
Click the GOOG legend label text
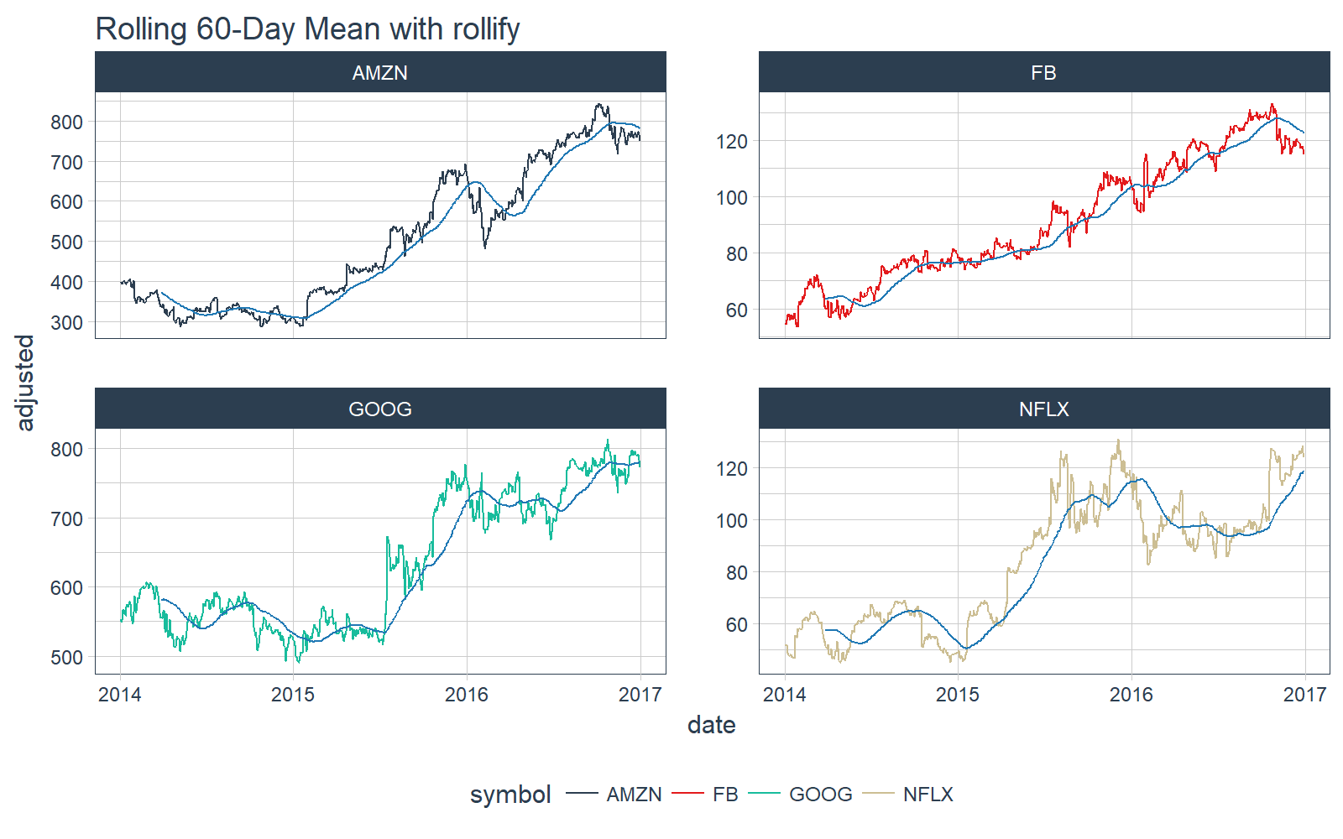(x=821, y=795)
